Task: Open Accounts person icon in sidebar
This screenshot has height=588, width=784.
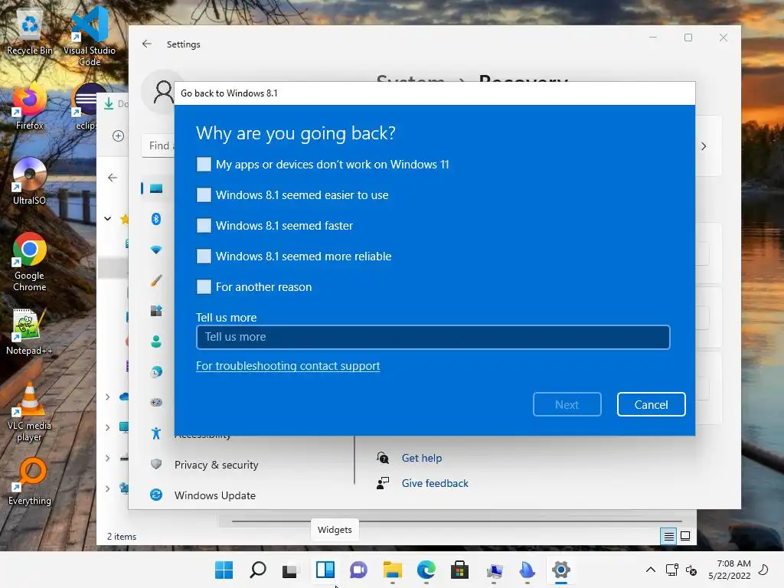Action: click(x=156, y=341)
